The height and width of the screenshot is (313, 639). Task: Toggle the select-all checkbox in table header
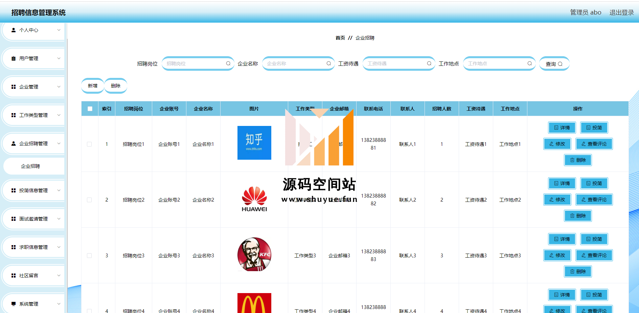tap(90, 109)
